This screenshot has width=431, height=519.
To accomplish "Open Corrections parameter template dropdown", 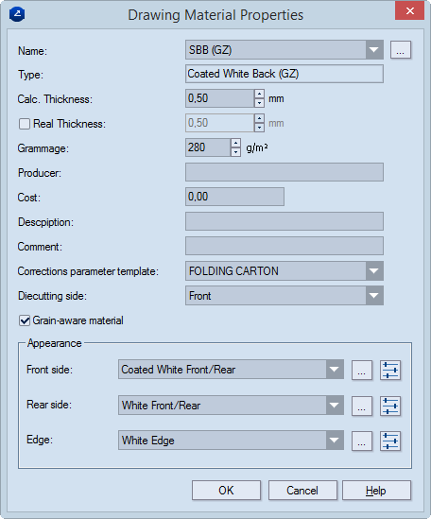I will coord(374,270).
